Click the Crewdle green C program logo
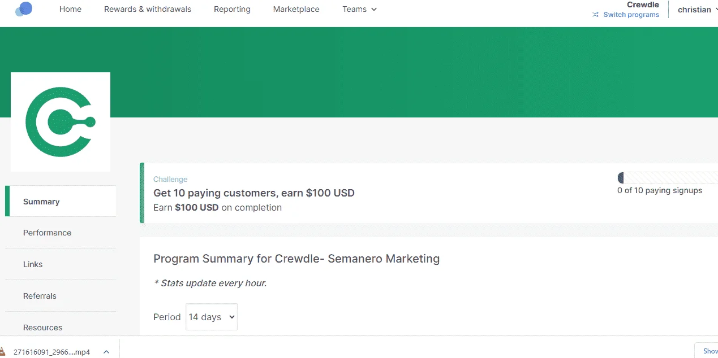This screenshot has height=358, width=718. [61, 122]
